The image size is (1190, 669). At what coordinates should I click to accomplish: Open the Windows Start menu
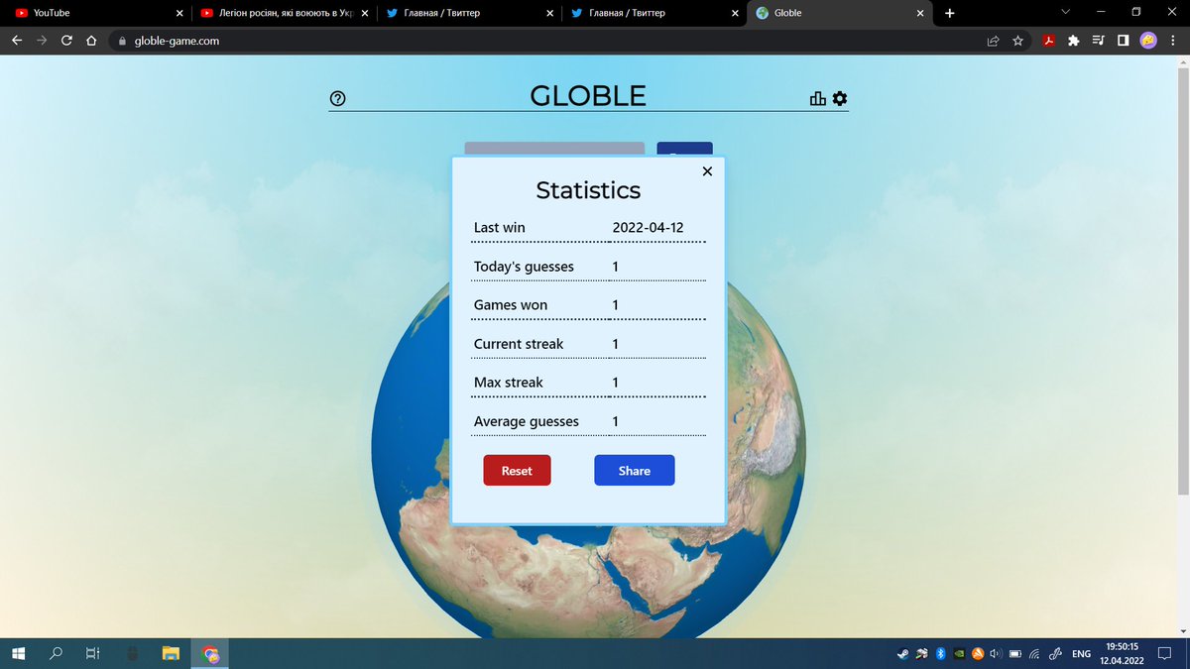click(18, 654)
